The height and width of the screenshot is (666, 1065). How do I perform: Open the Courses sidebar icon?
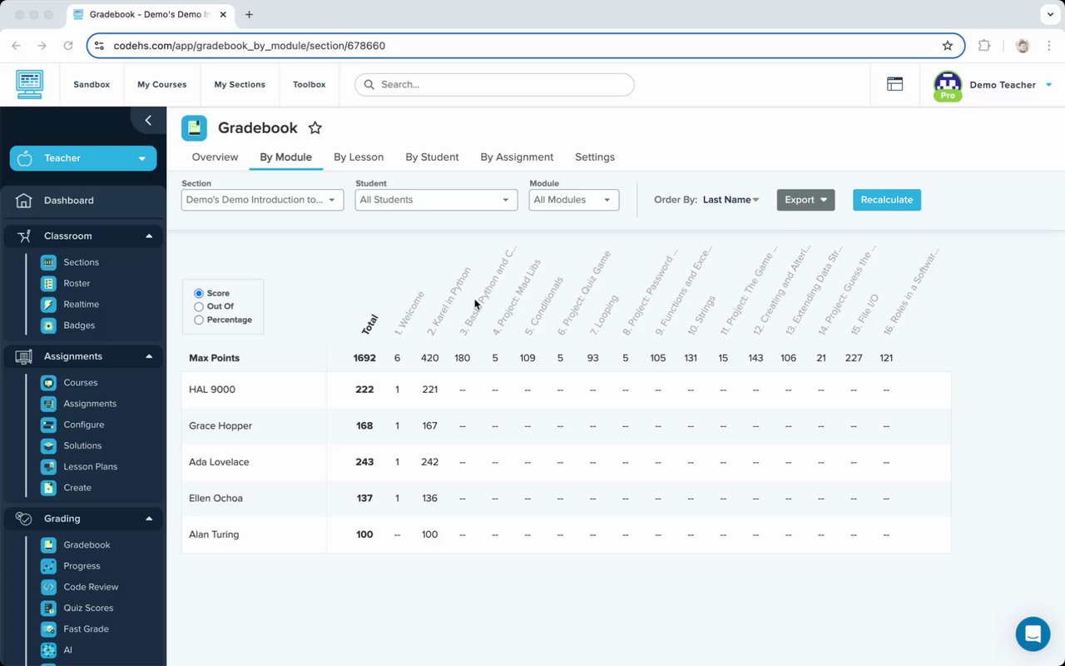(48, 383)
